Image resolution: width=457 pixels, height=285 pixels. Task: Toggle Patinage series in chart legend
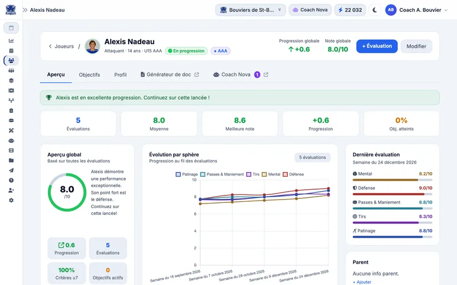pos(187,174)
